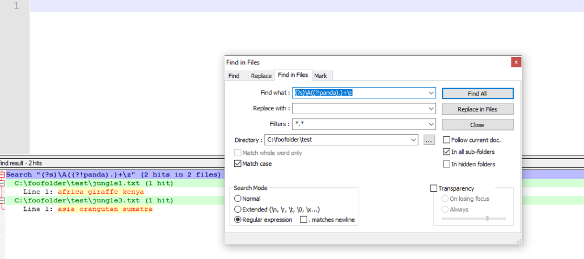The width and height of the screenshot is (584, 259).
Task: Click the Replace in Files button
Action: 477,109
